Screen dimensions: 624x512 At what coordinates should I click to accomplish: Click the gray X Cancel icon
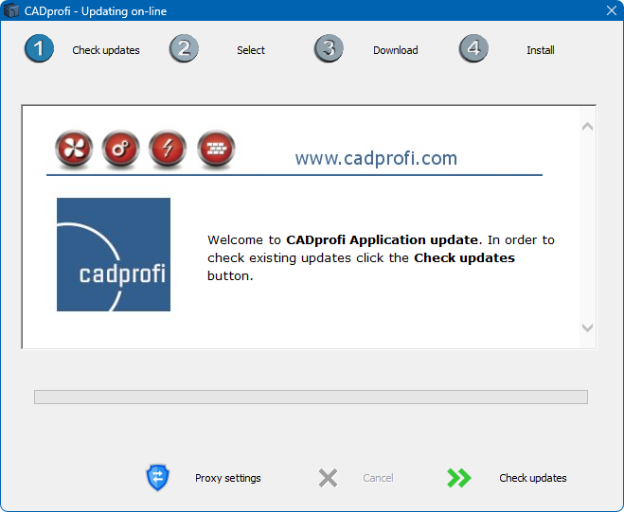click(x=328, y=478)
